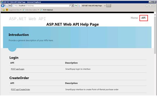This screenshot has height=97, width=157.
Task: Click Add to Favorites bar star icon
Action: (x=4, y=10)
